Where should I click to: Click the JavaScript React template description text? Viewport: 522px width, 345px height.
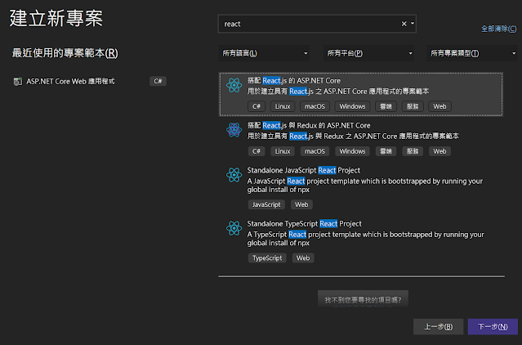pyautogui.click(x=365, y=185)
